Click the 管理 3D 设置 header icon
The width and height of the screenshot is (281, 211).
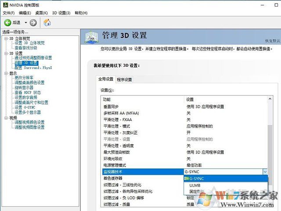click(x=92, y=37)
